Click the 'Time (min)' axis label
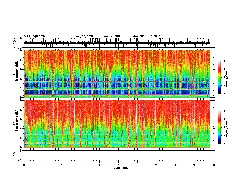This screenshot has height=185, width=240. (121, 168)
